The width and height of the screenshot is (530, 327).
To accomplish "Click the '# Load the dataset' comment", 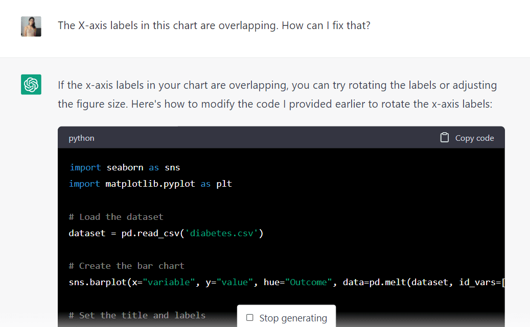I will coord(116,217).
